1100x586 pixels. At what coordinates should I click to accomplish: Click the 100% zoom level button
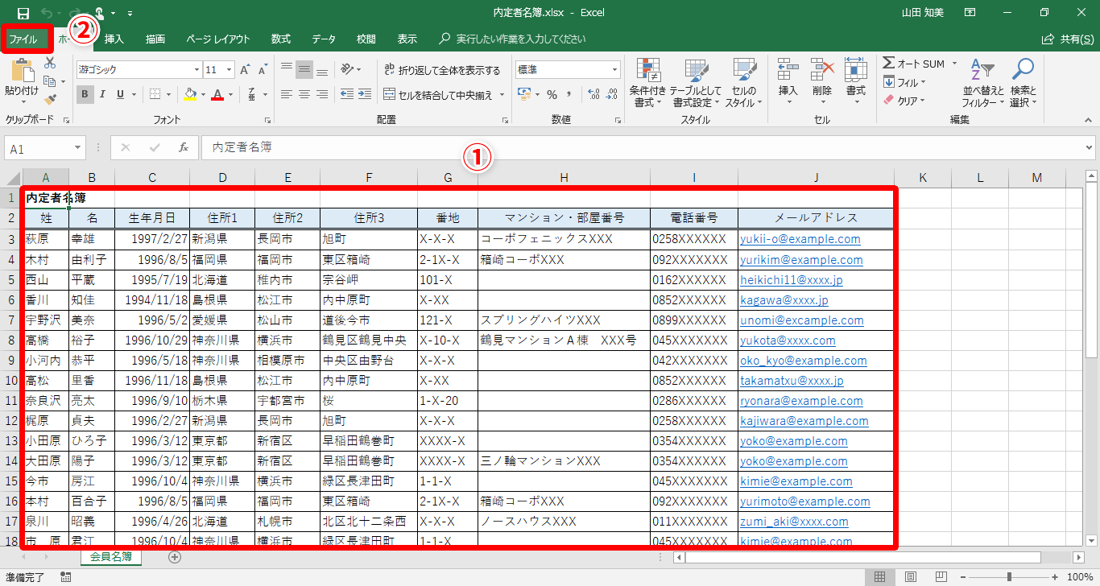click(x=1079, y=577)
